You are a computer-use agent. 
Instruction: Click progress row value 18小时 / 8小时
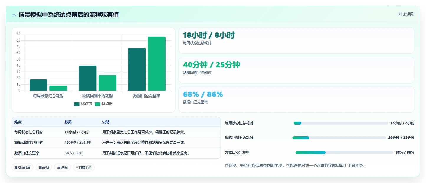[x=402, y=123]
